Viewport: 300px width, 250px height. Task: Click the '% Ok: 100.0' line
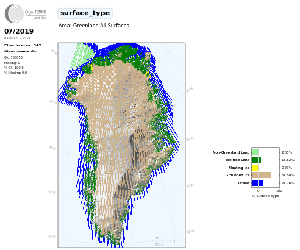point(14,68)
